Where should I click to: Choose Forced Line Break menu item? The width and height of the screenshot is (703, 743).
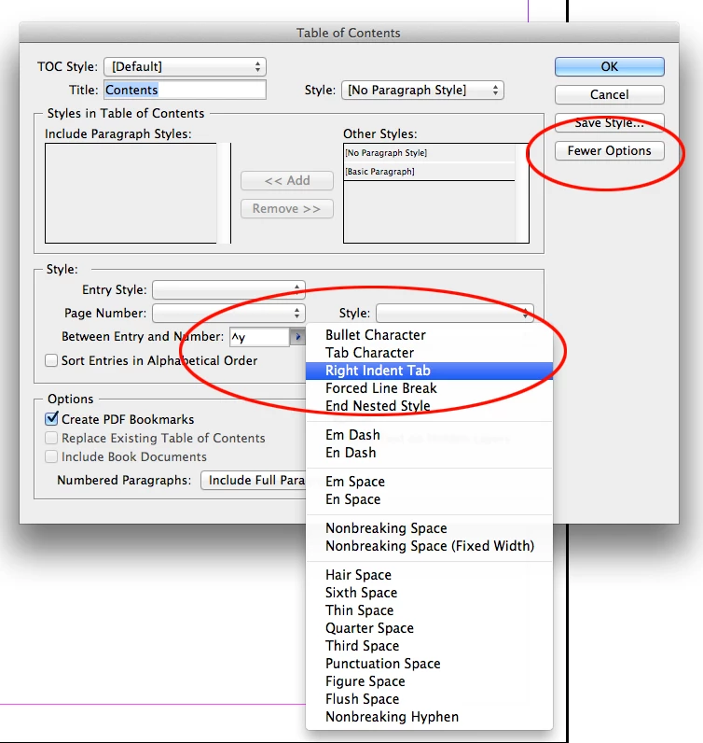(429, 388)
